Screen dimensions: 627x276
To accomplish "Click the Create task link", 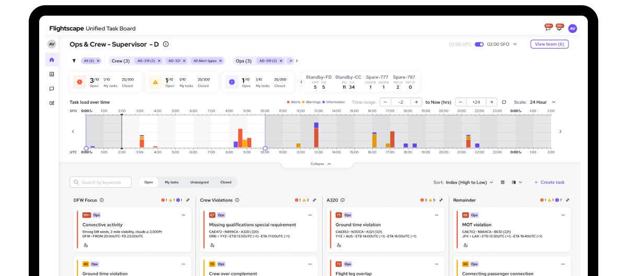I will tap(549, 182).
